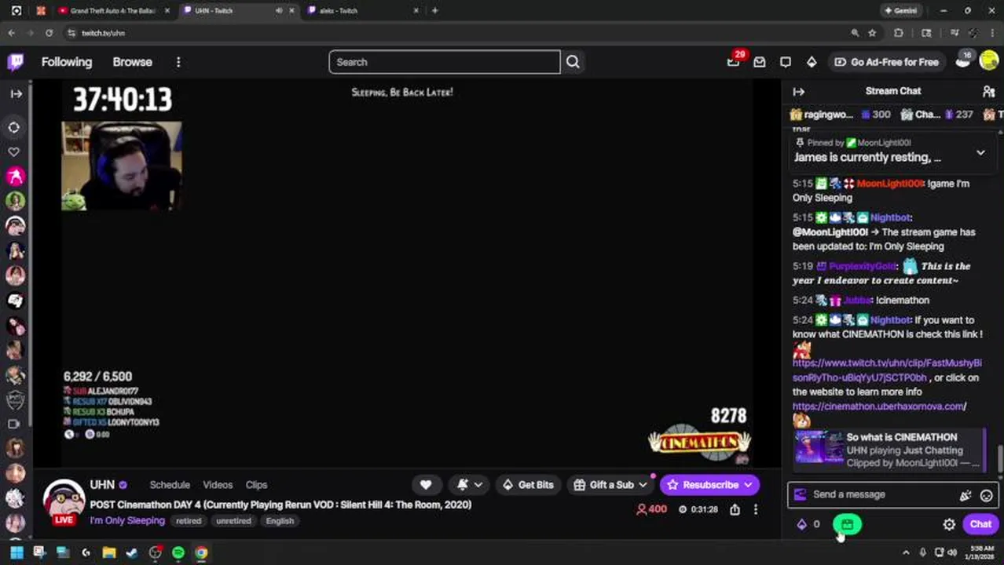Open the user avatar menu
1004x565 pixels.
[989, 61]
